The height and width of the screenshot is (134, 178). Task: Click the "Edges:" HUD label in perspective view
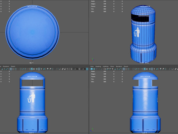pos(93,4)
